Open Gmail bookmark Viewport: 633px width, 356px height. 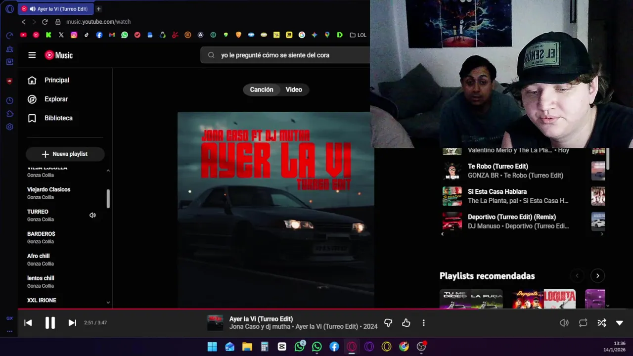point(112,35)
